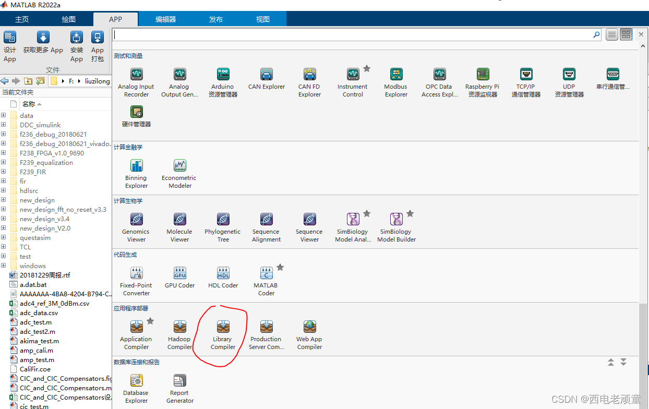Open the OPC Data Access Explorer app
Viewport: 649px width, 409px height.
coord(439,82)
